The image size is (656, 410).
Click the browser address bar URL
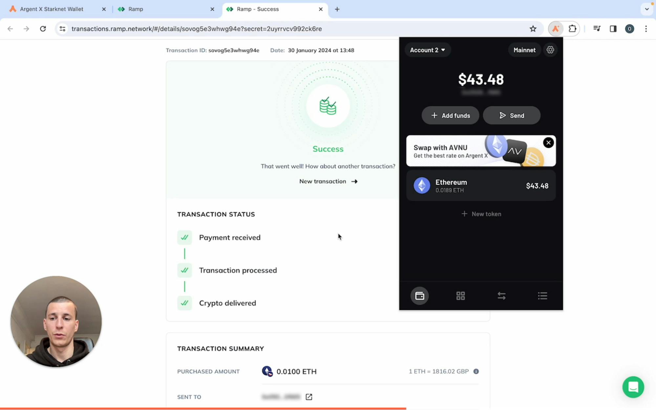click(197, 29)
